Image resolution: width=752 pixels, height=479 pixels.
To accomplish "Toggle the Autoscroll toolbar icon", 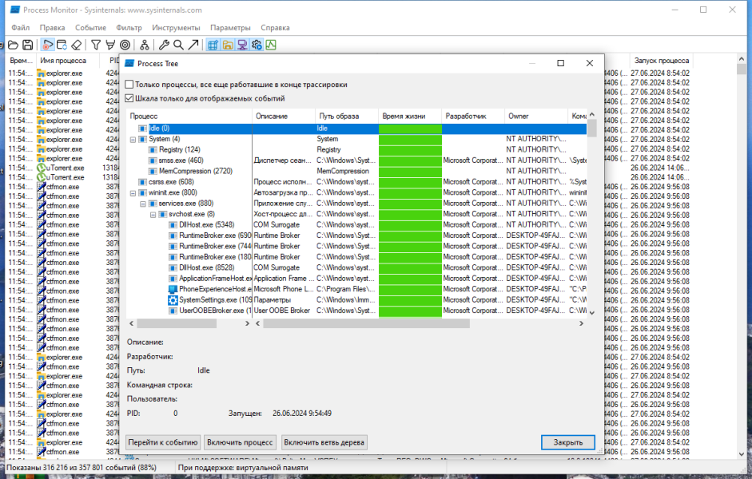I will tap(62, 45).
